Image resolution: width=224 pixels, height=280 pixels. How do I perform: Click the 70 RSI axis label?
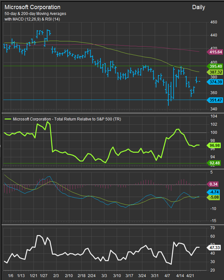coord(213,228)
